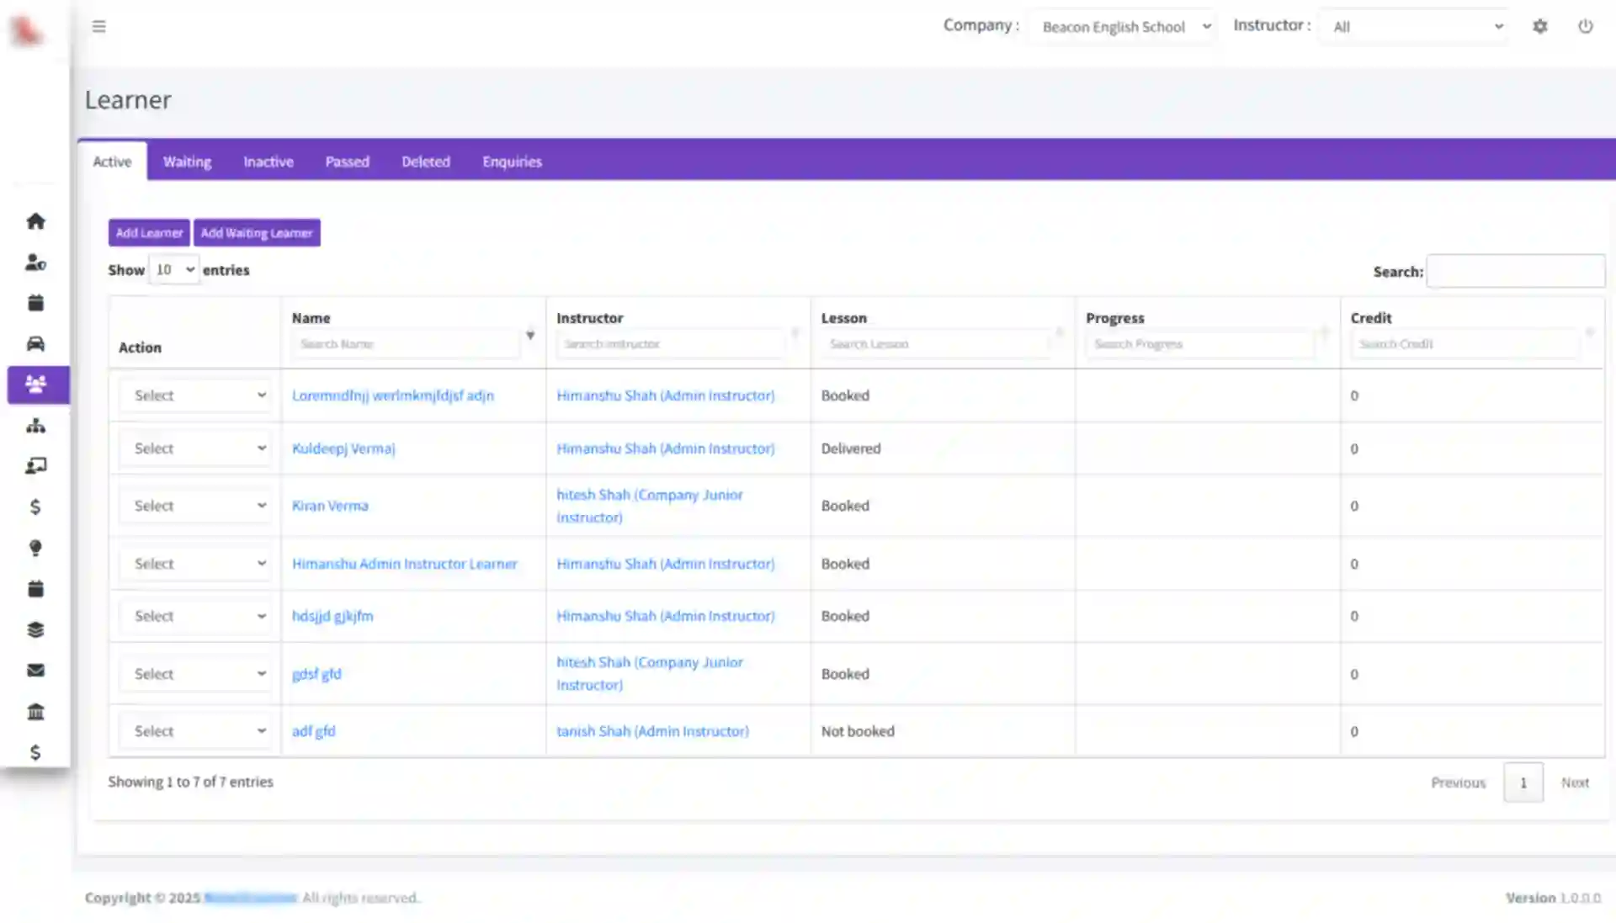Open the hierarchy org chart sidebar icon
This screenshot has height=923, width=1616.
point(35,426)
